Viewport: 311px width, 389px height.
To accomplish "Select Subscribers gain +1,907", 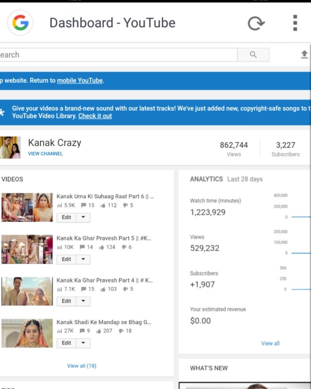I will (x=202, y=284).
